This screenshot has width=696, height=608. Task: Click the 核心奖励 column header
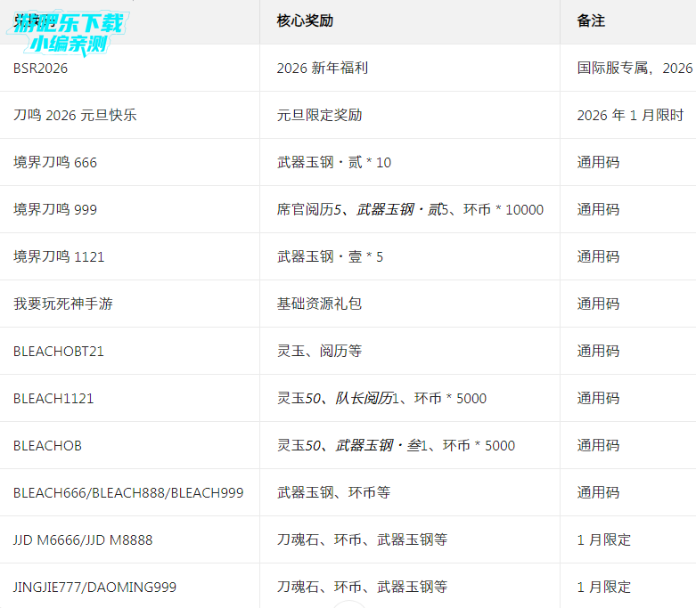tap(305, 20)
